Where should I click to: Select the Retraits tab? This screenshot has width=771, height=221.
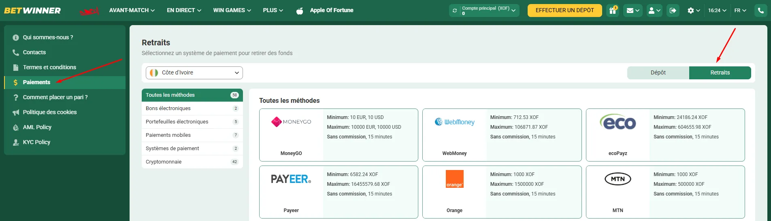click(720, 72)
